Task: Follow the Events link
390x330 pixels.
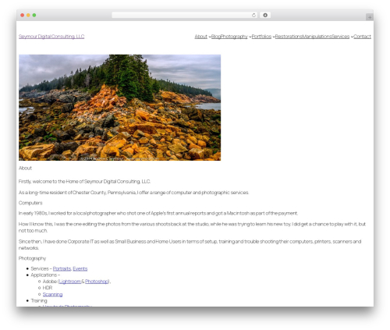Action: [x=80, y=268]
